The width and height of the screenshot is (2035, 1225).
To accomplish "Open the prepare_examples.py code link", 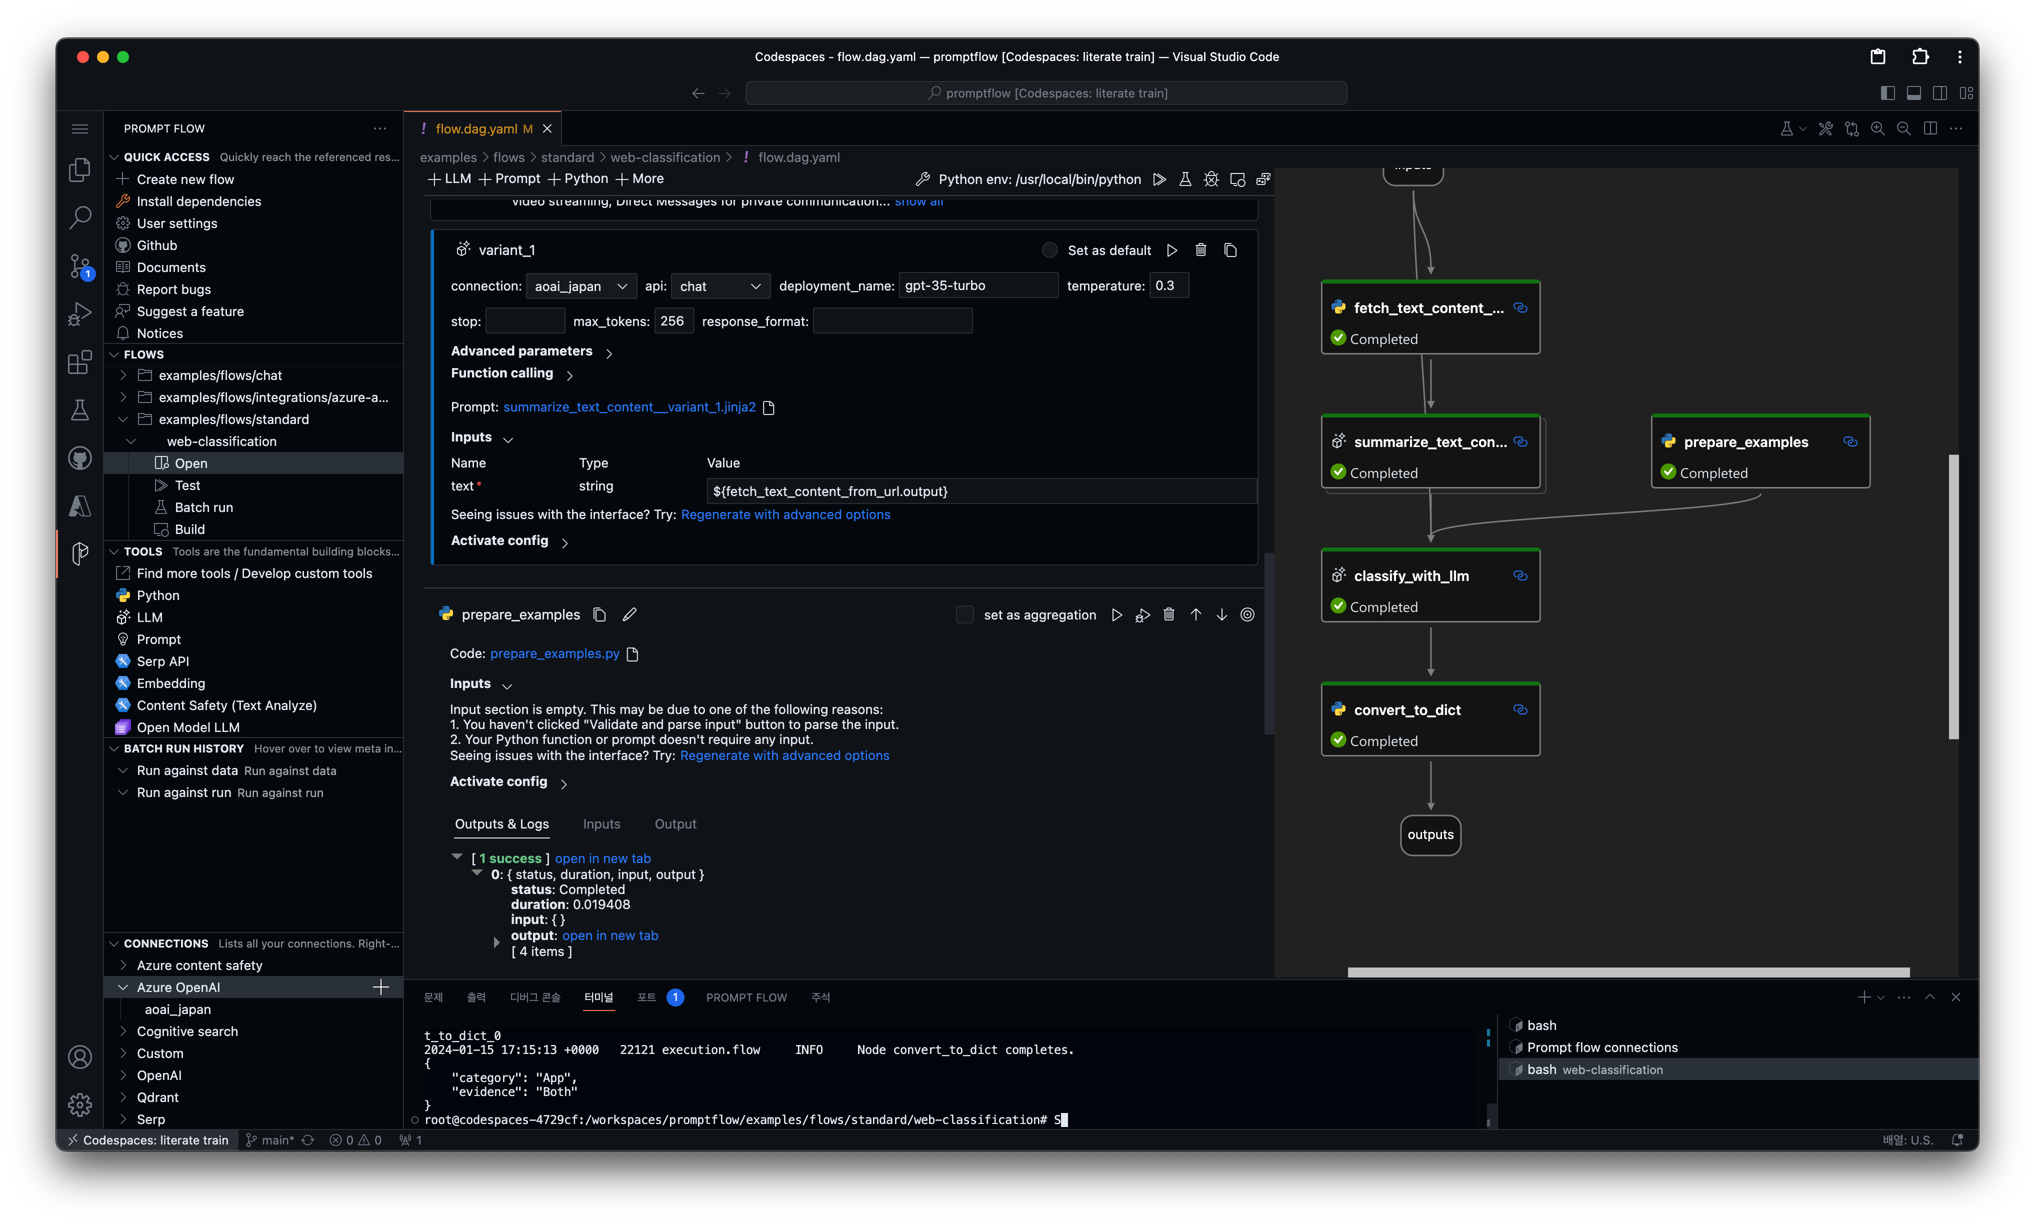I will pos(554,653).
